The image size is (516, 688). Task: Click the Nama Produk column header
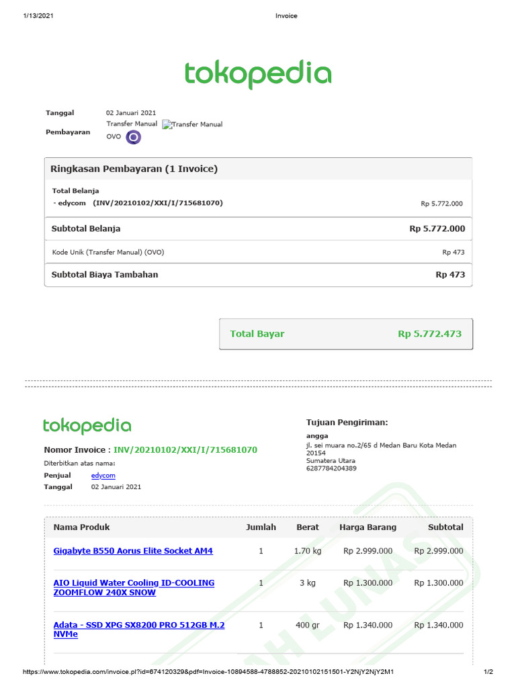point(81,527)
